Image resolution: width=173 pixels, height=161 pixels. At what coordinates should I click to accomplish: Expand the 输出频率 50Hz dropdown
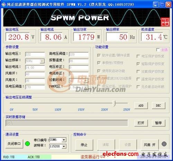pyautogui.click(x=42, y=61)
